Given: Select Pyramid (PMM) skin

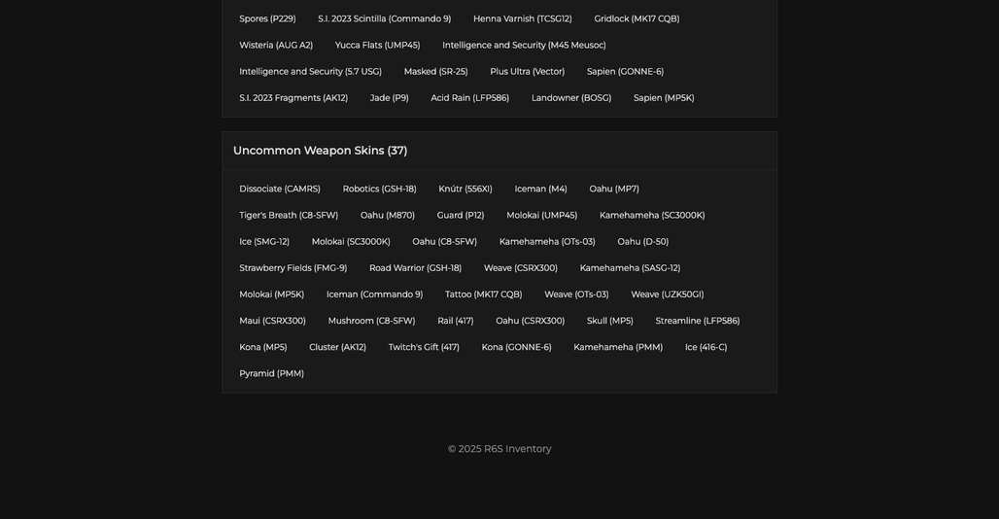Looking at the screenshot, I should pos(271,374).
